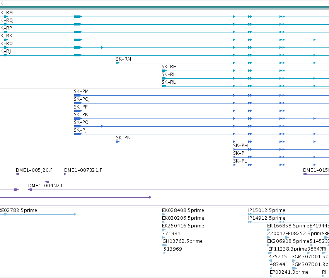This screenshot has width=329, height=278.
Task: Select the K-RM transcript label
Action: point(7,13)
